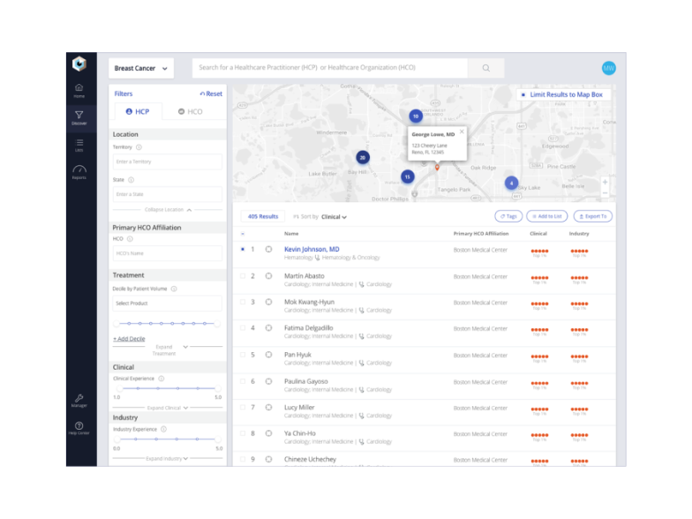Click the Export To button
The width and height of the screenshot is (692, 519).
pos(593,216)
